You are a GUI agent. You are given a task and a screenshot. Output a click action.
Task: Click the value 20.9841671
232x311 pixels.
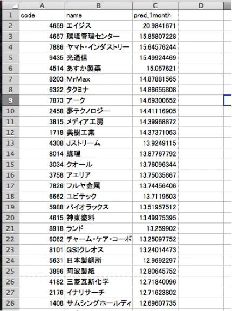[155, 25]
